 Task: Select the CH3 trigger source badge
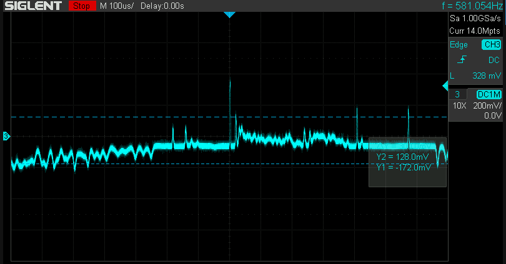pyautogui.click(x=491, y=45)
